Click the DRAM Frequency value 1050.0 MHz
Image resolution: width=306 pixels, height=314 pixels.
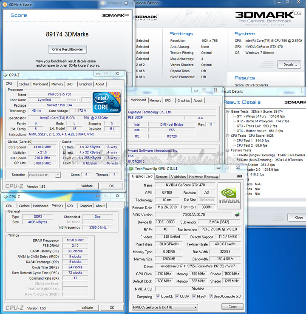pos(75,240)
